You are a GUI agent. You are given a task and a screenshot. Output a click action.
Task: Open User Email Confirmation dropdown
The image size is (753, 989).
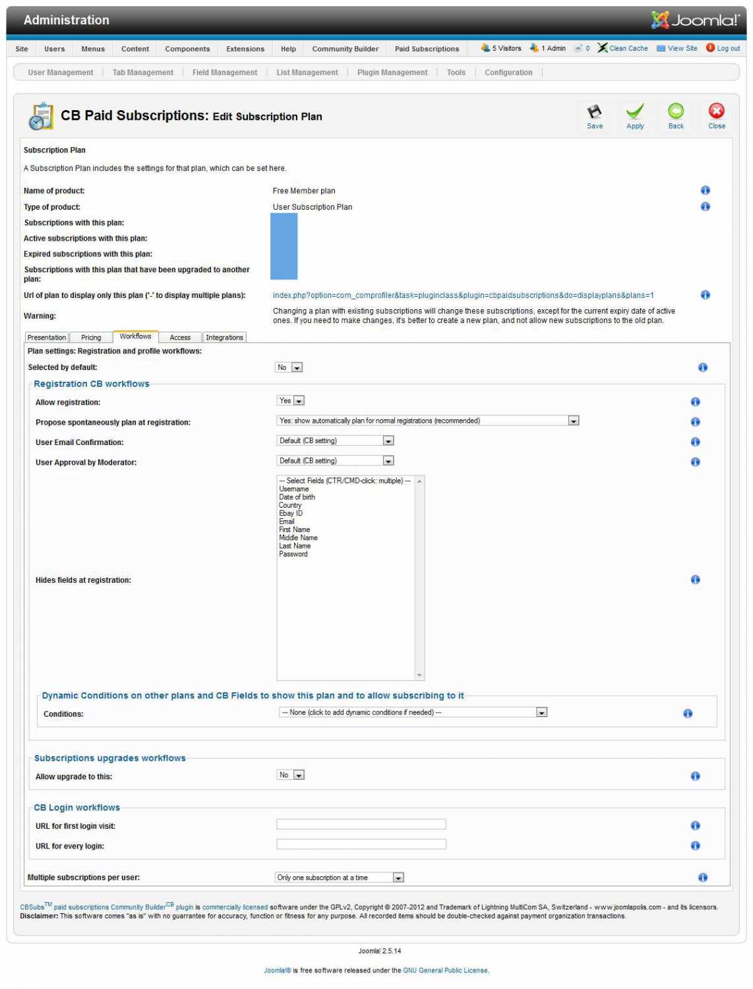(x=336, y=440)
